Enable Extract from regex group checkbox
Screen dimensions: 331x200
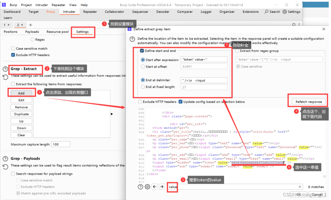(237, 51)
